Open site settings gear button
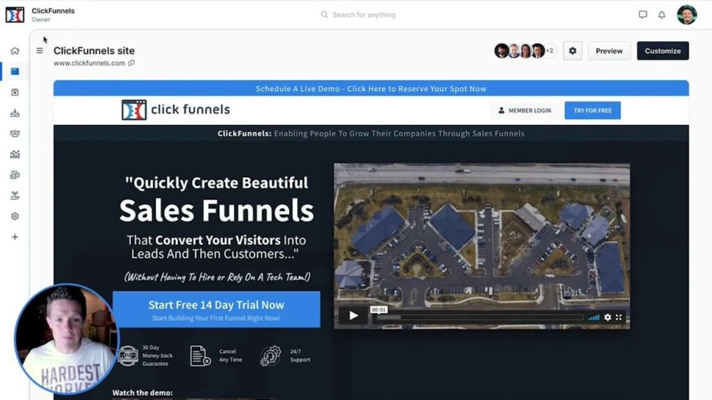 pos(573,51)
